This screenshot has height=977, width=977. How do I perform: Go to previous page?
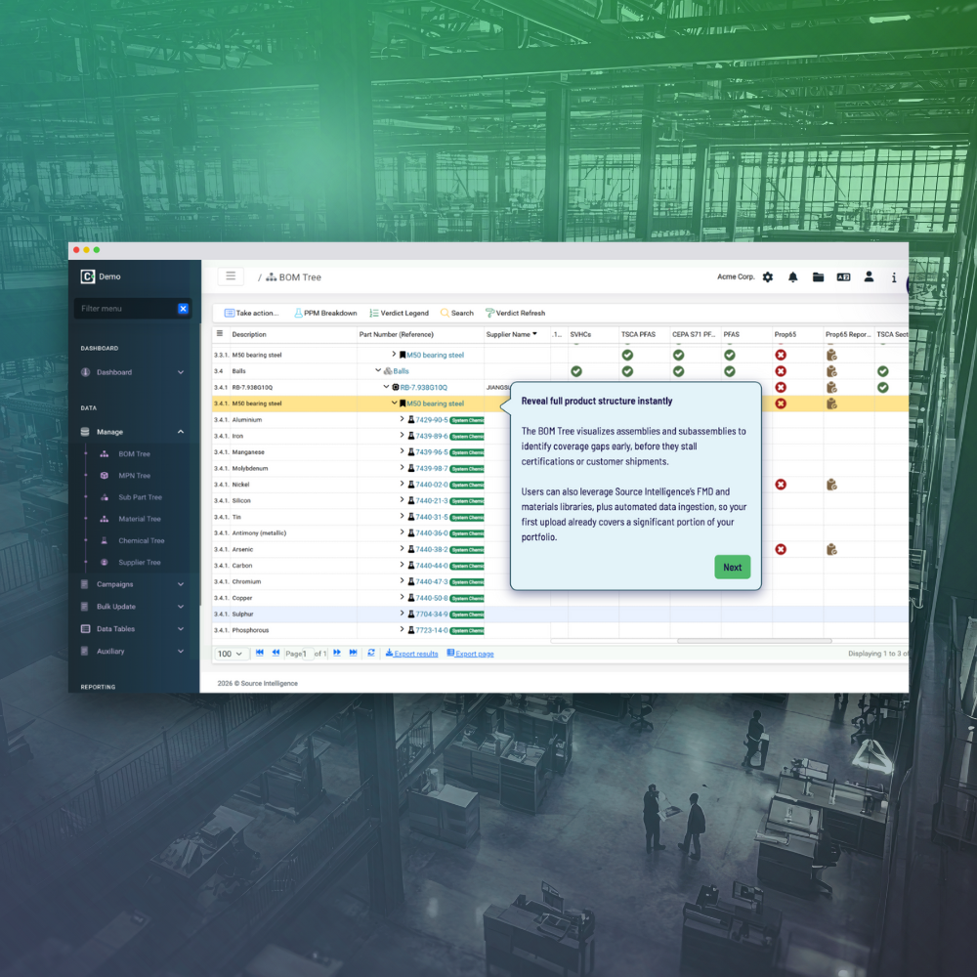pos(276,653)
